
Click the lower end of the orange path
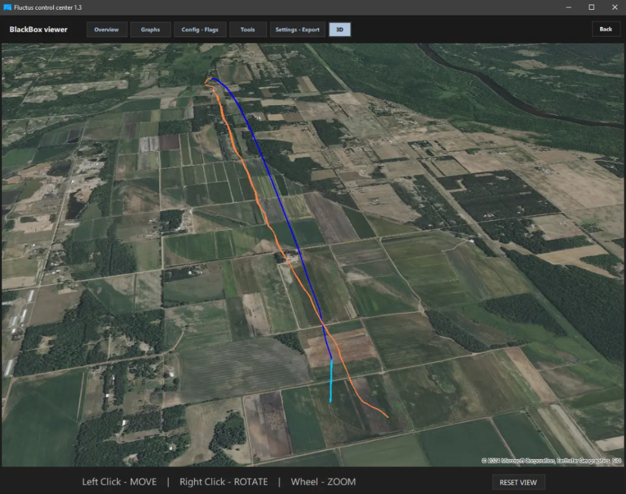pos(387,417)
